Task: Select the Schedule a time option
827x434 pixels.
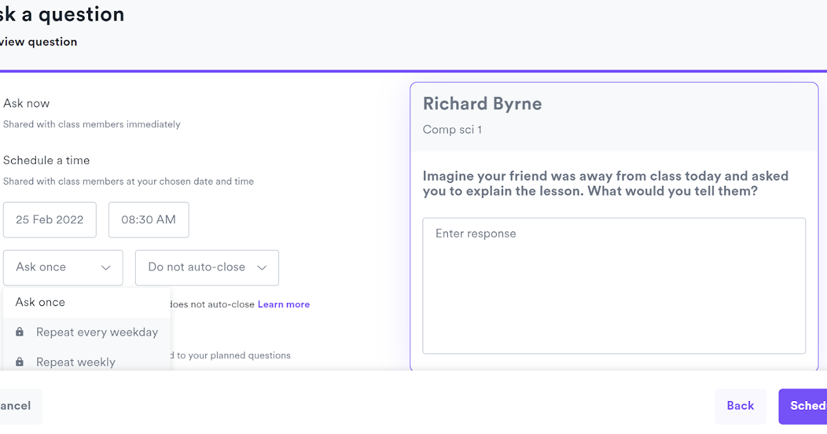Action: coord(46,161)
